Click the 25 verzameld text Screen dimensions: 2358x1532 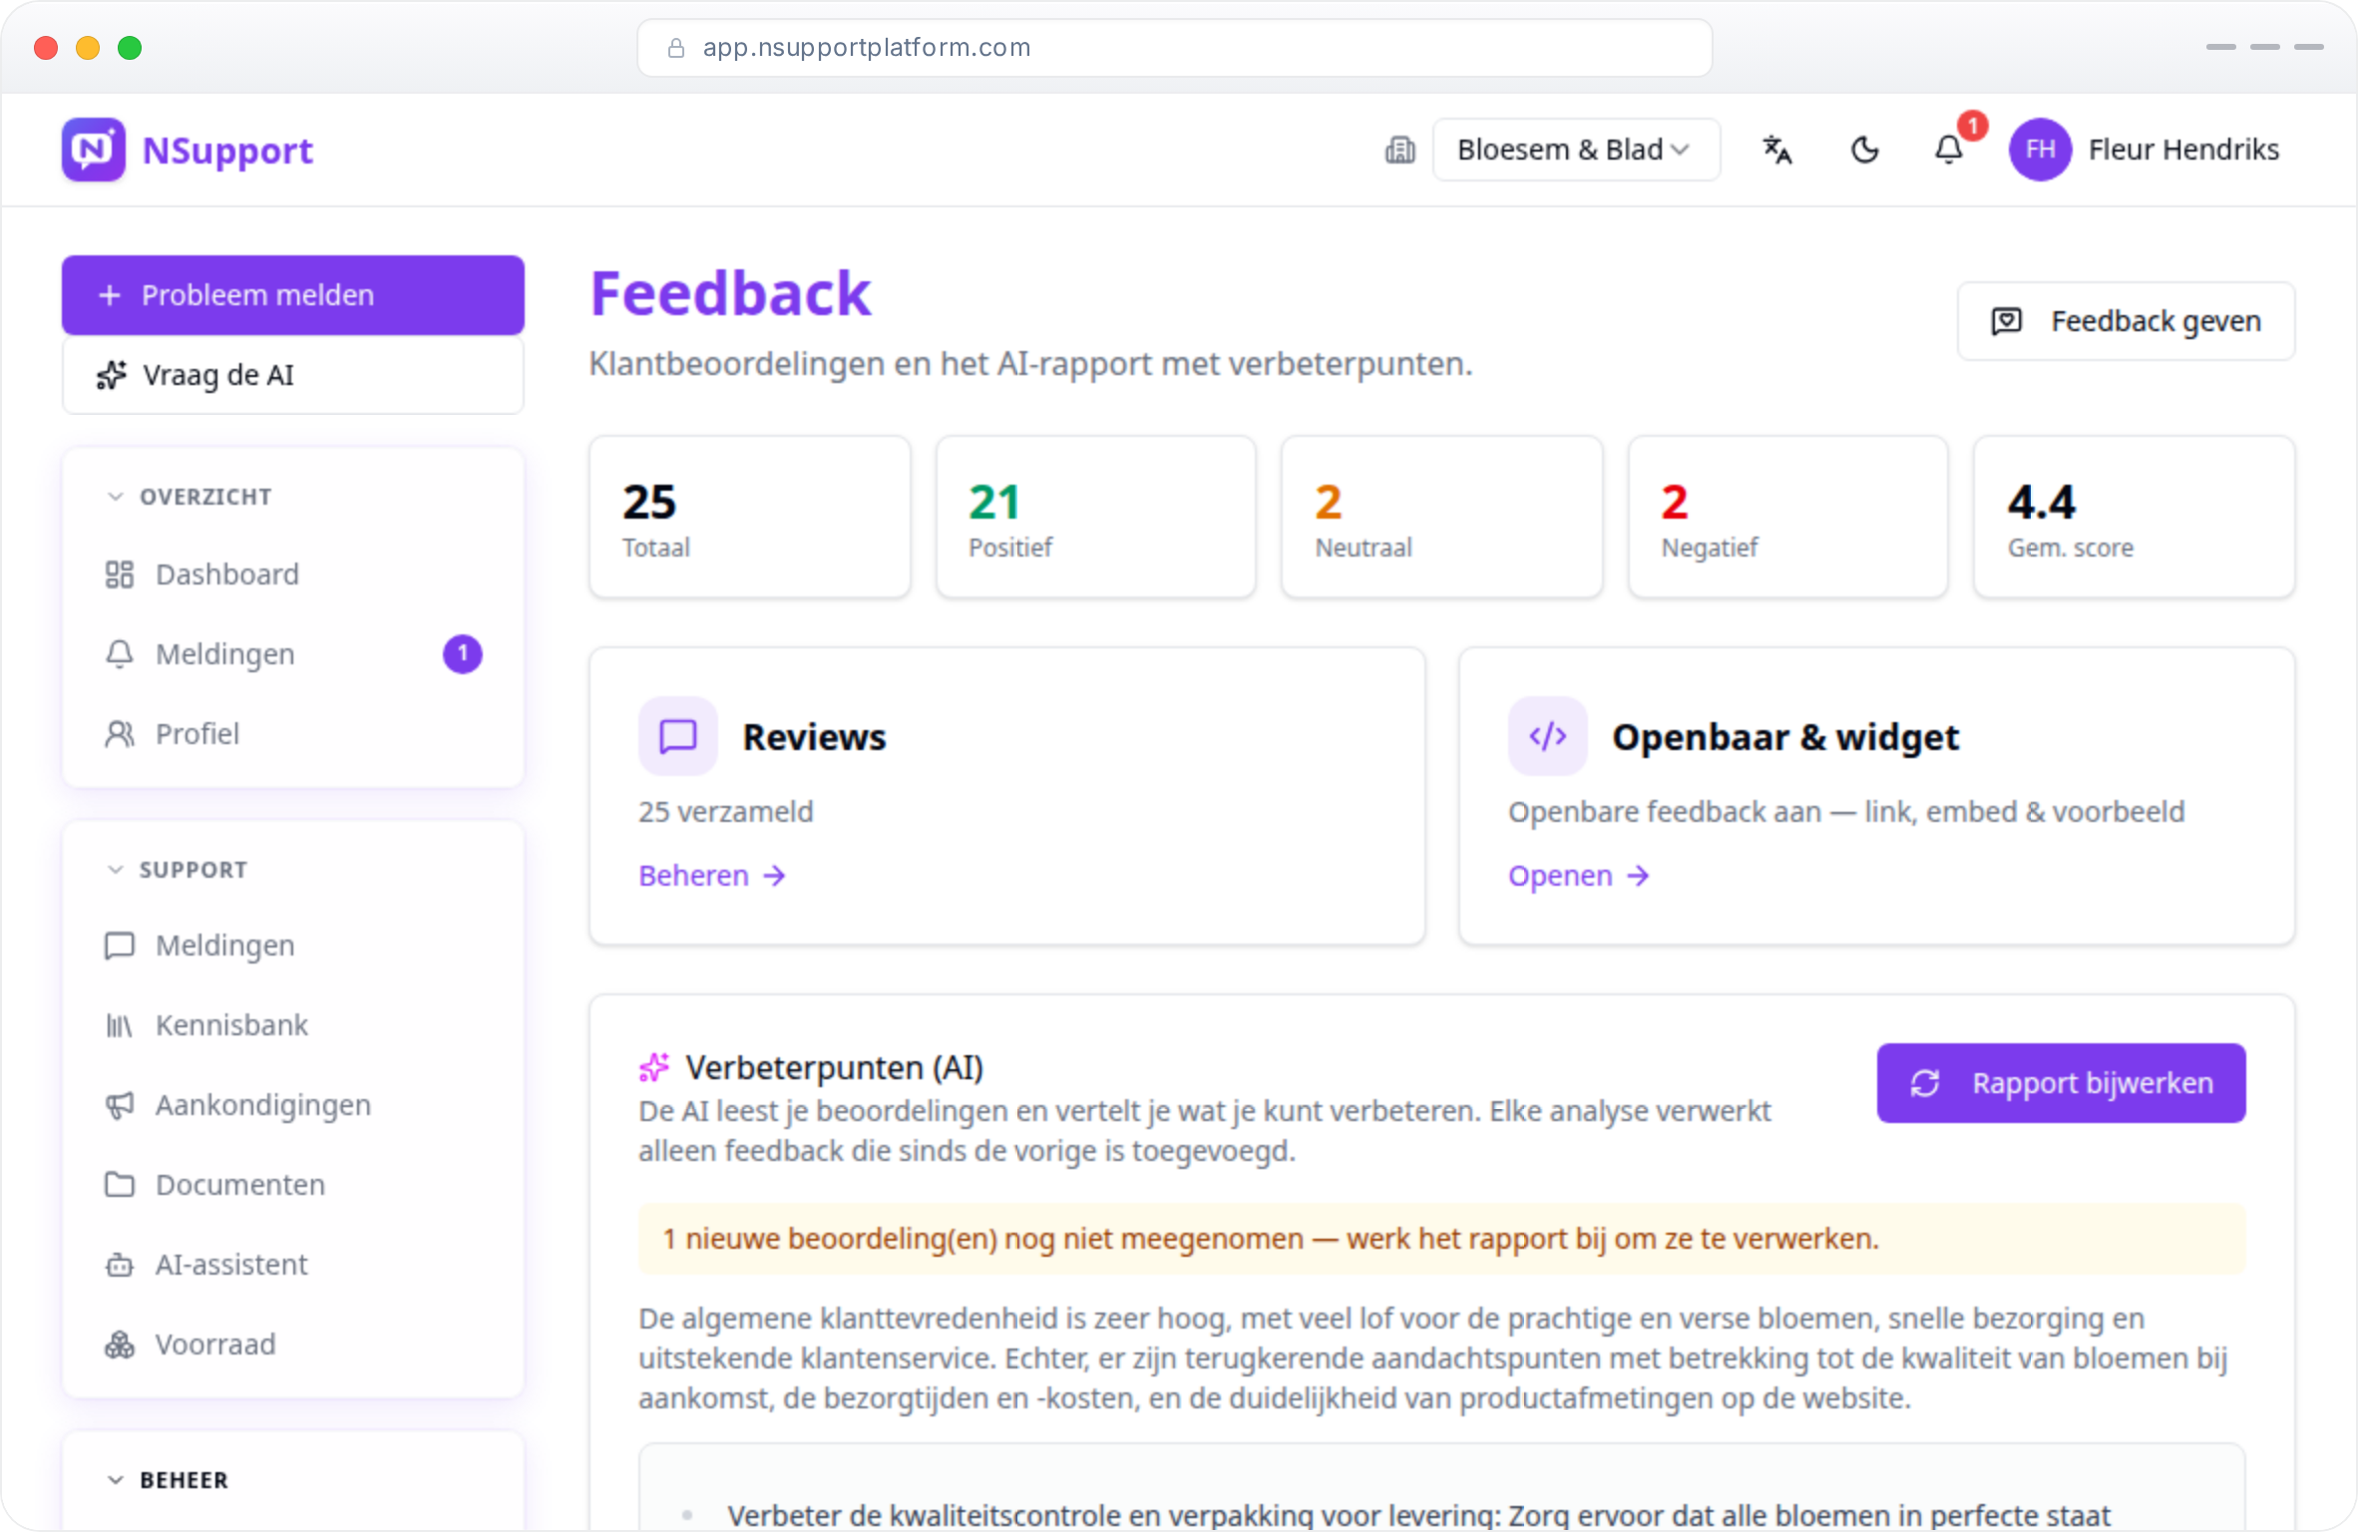[726, 812]
